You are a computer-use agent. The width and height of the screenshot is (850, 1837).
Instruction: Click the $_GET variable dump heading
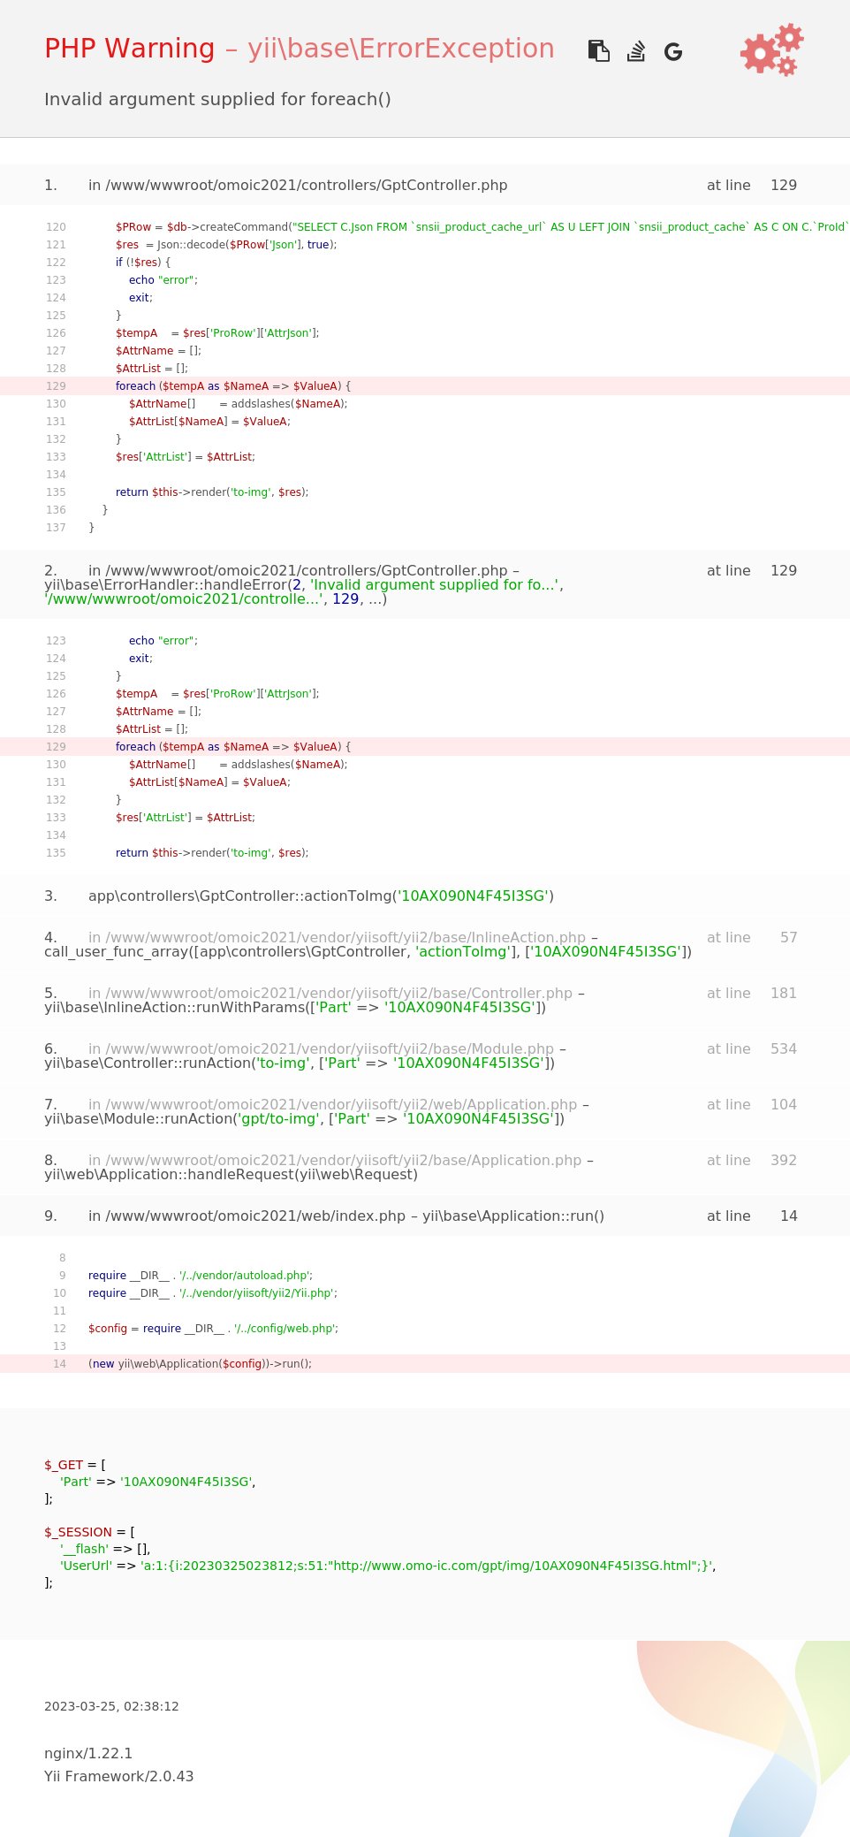click(64, 1465)
